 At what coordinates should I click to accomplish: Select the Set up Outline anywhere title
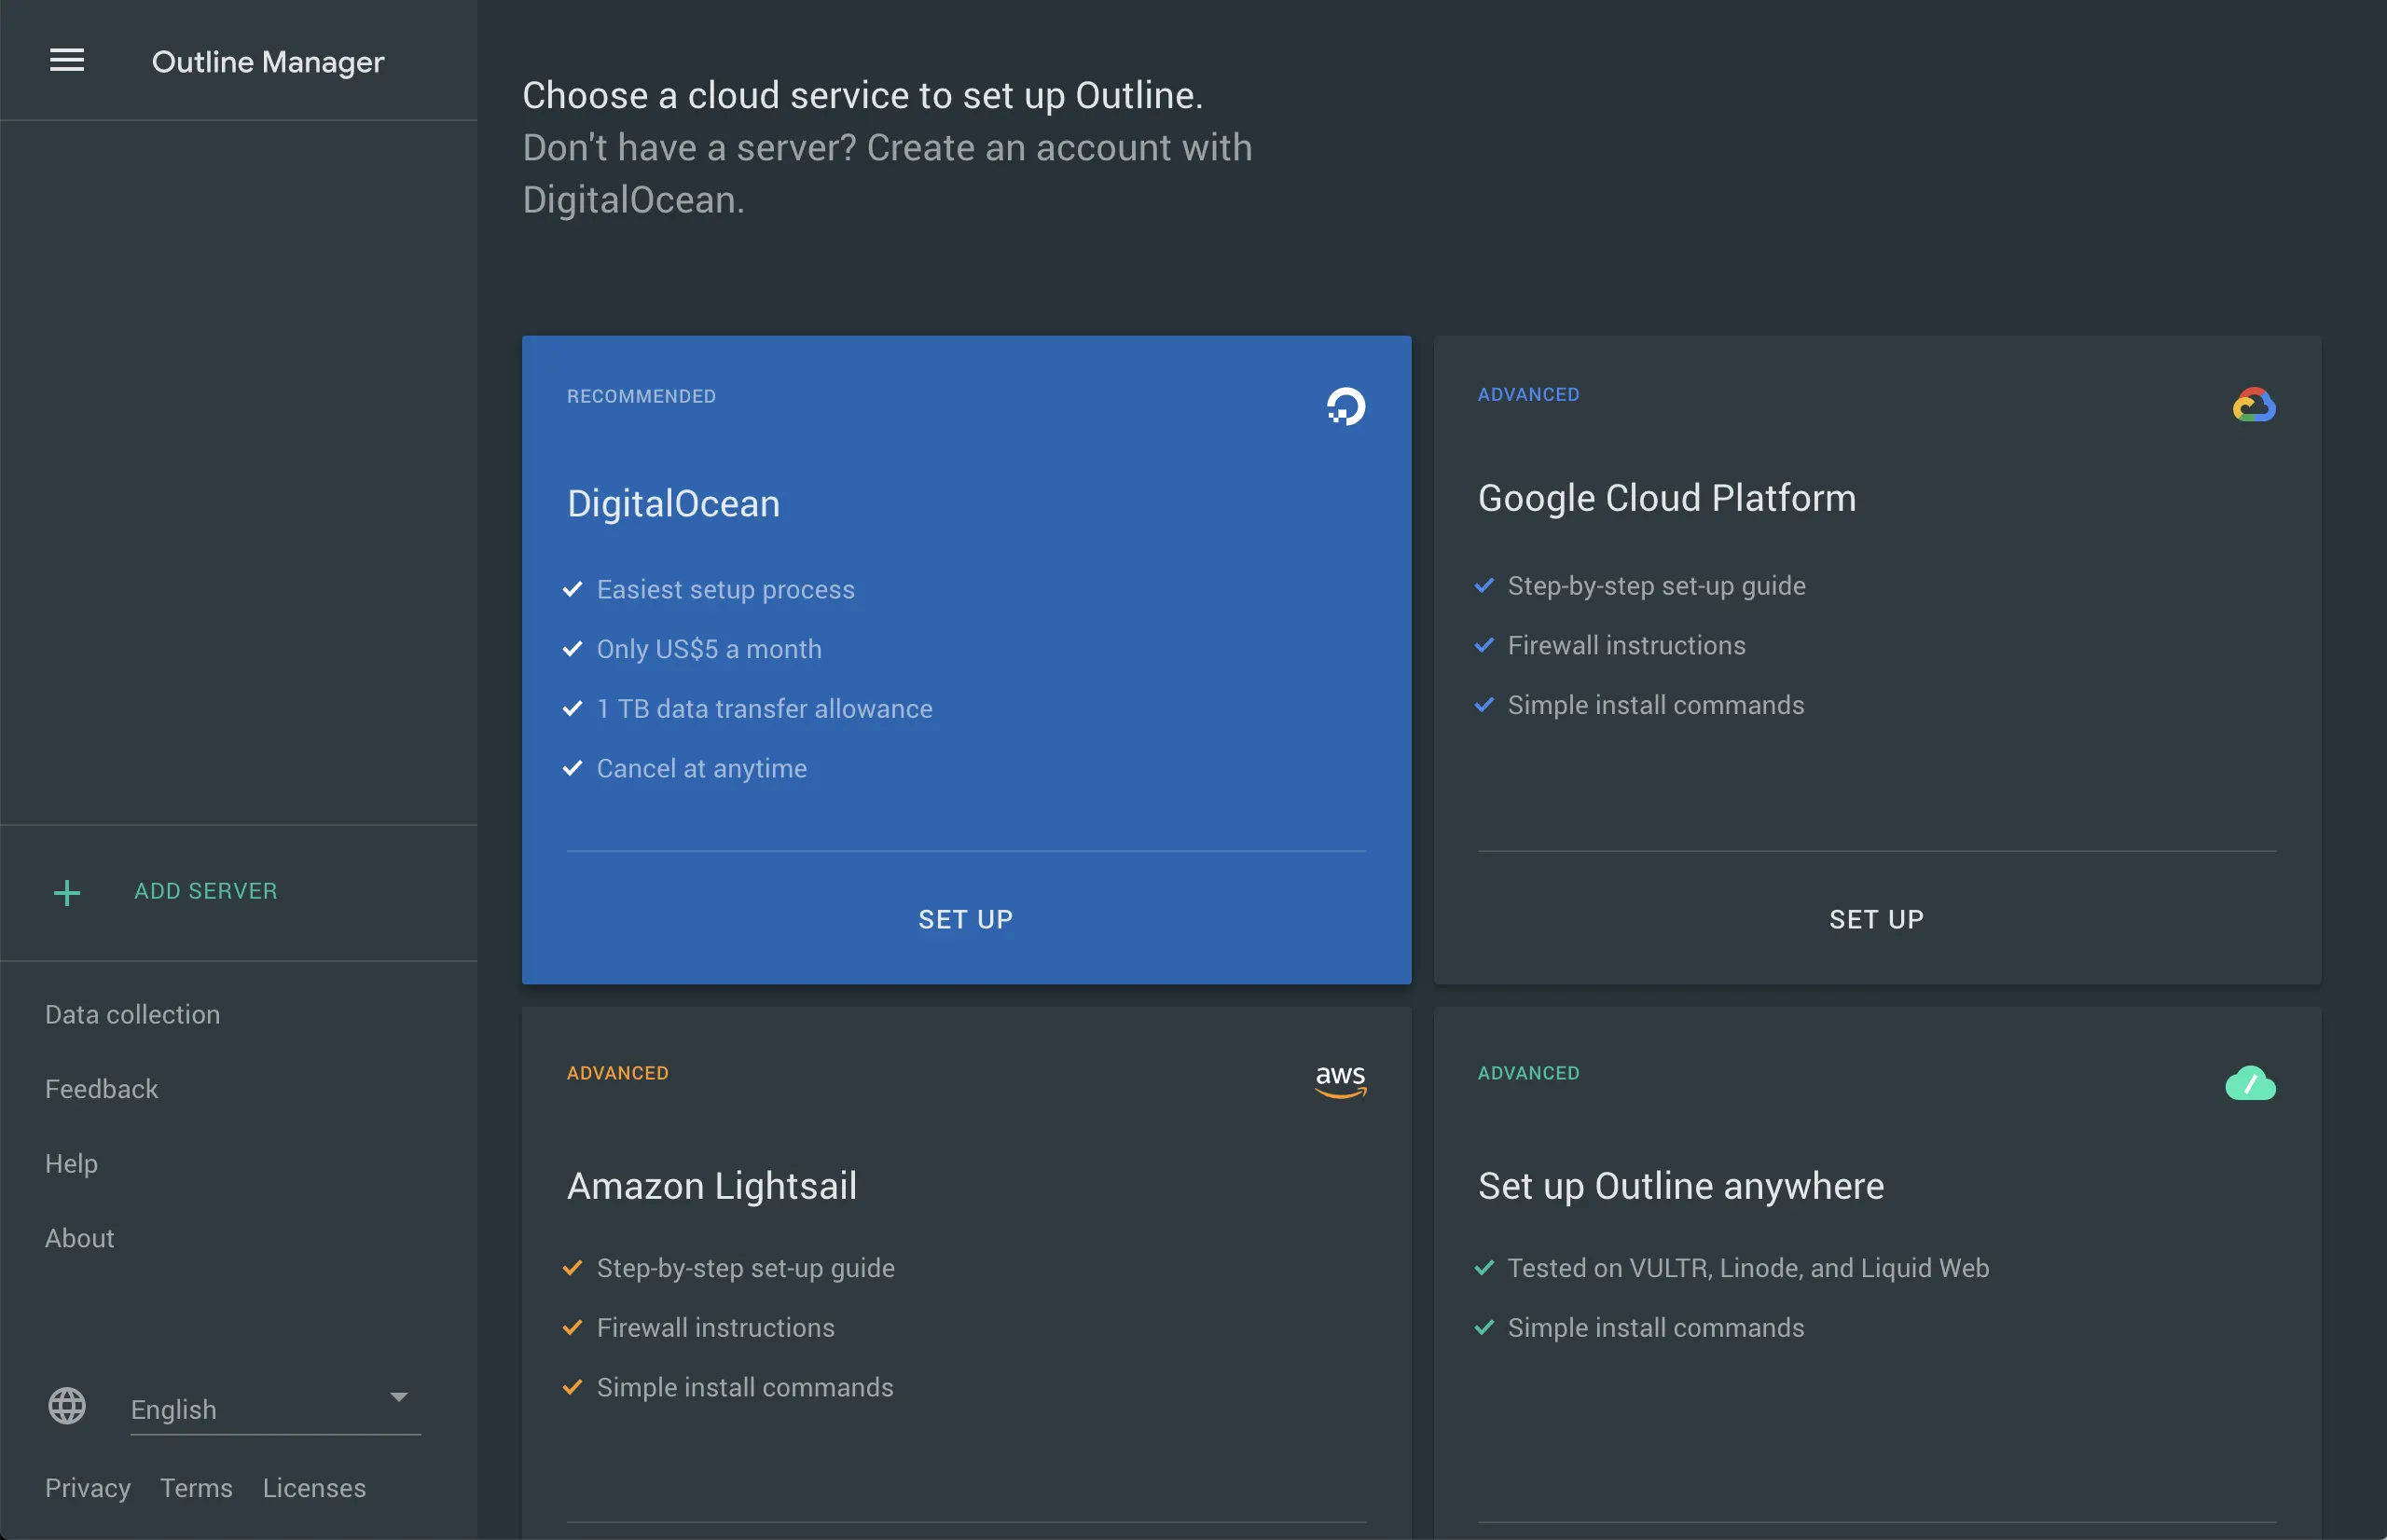tap(1681, 1186)
